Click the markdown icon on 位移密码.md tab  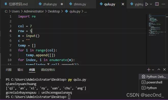6,4
